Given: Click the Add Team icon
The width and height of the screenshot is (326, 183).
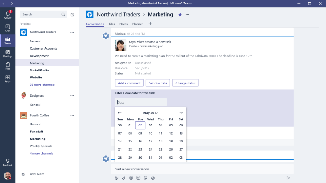Looking at the screenshot, I should [x=23, y=174].
